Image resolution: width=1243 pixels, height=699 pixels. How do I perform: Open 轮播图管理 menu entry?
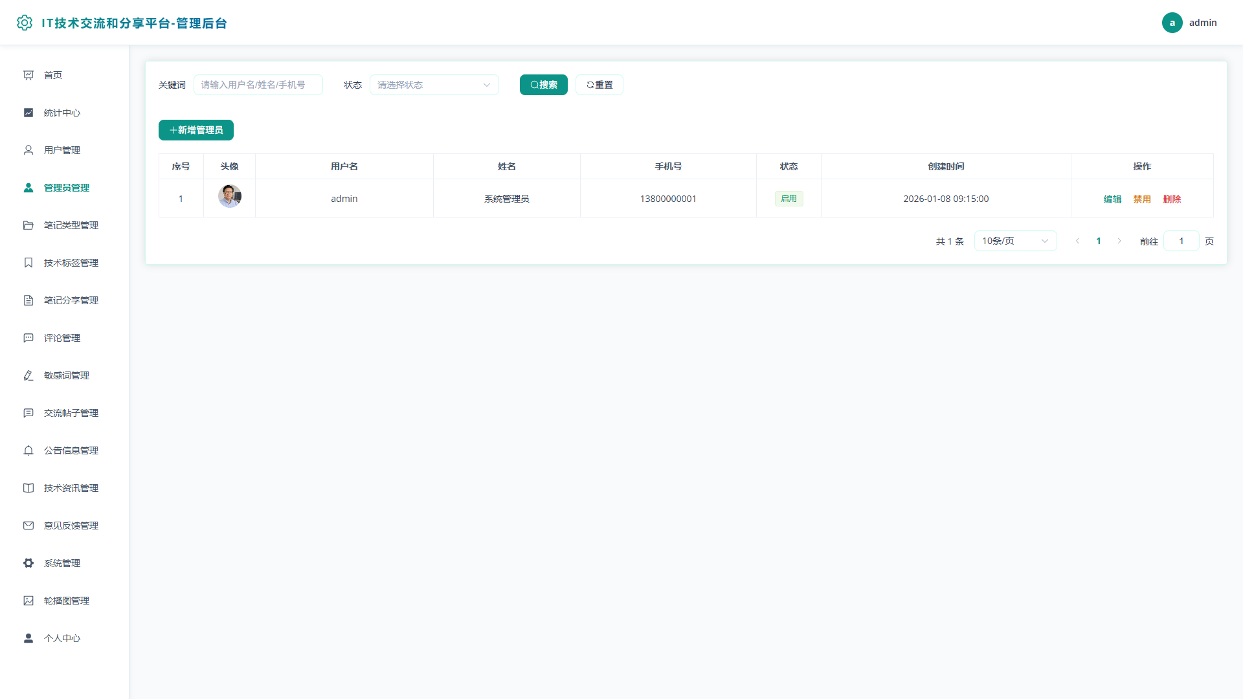click(x=65, y=601)
